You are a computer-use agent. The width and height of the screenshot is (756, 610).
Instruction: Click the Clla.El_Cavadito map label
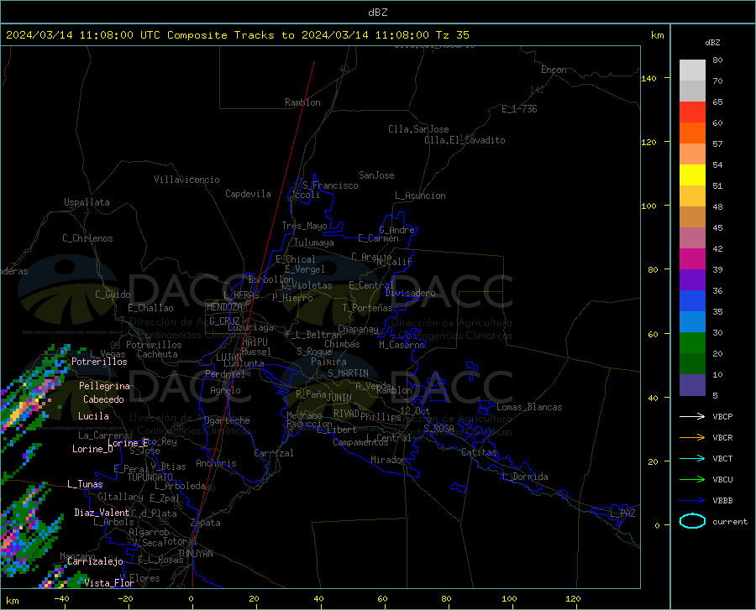(x=465, y=140)
